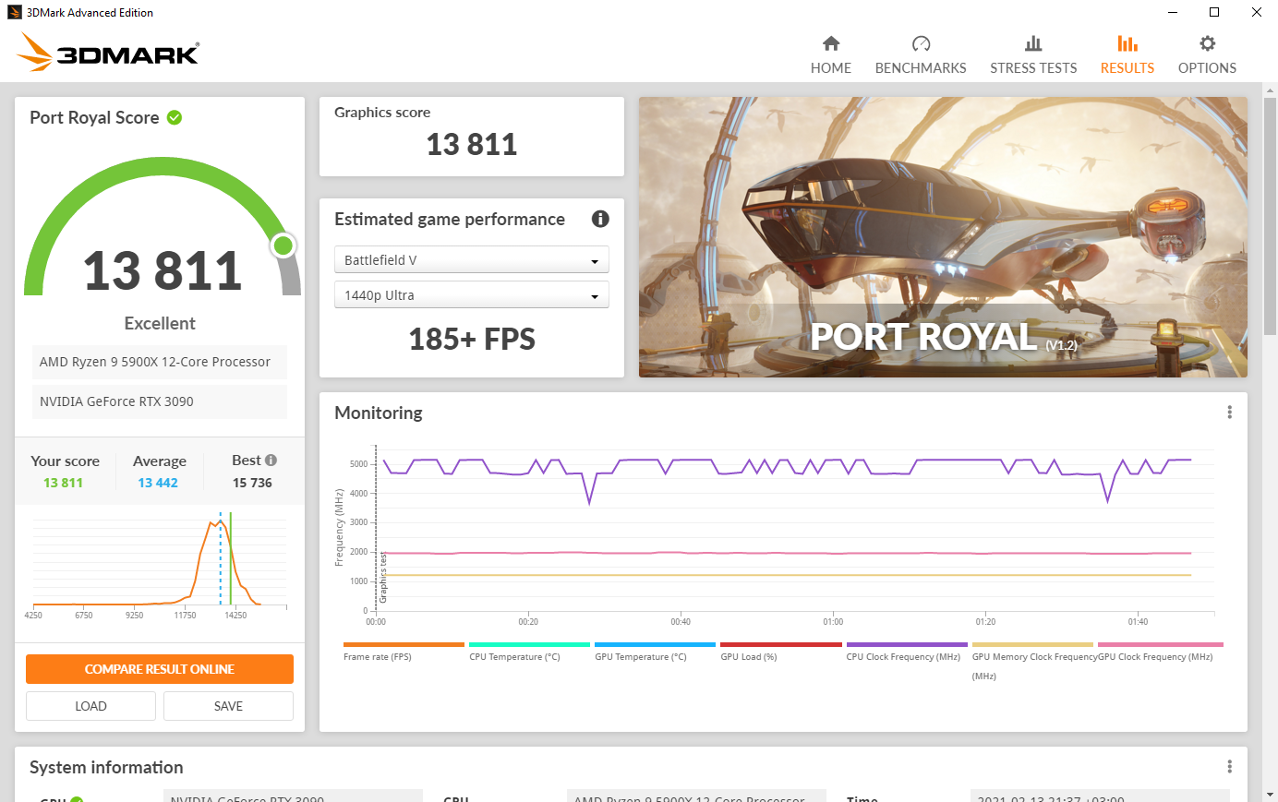Image resolution: width=1278 pixels, height=802 pixels.
Task: Minimize the 3DMark window
Action: (x=1173, y=12)
